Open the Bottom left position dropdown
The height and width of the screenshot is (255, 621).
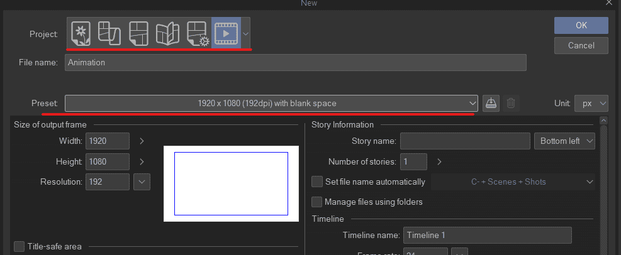tap(564, 141)
